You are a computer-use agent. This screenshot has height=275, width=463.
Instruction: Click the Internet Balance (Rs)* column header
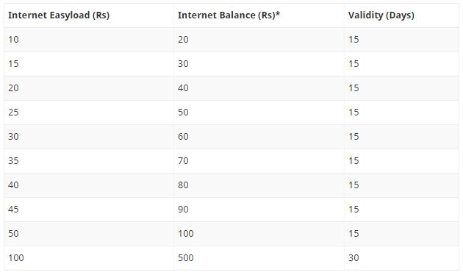coord(259,15)
